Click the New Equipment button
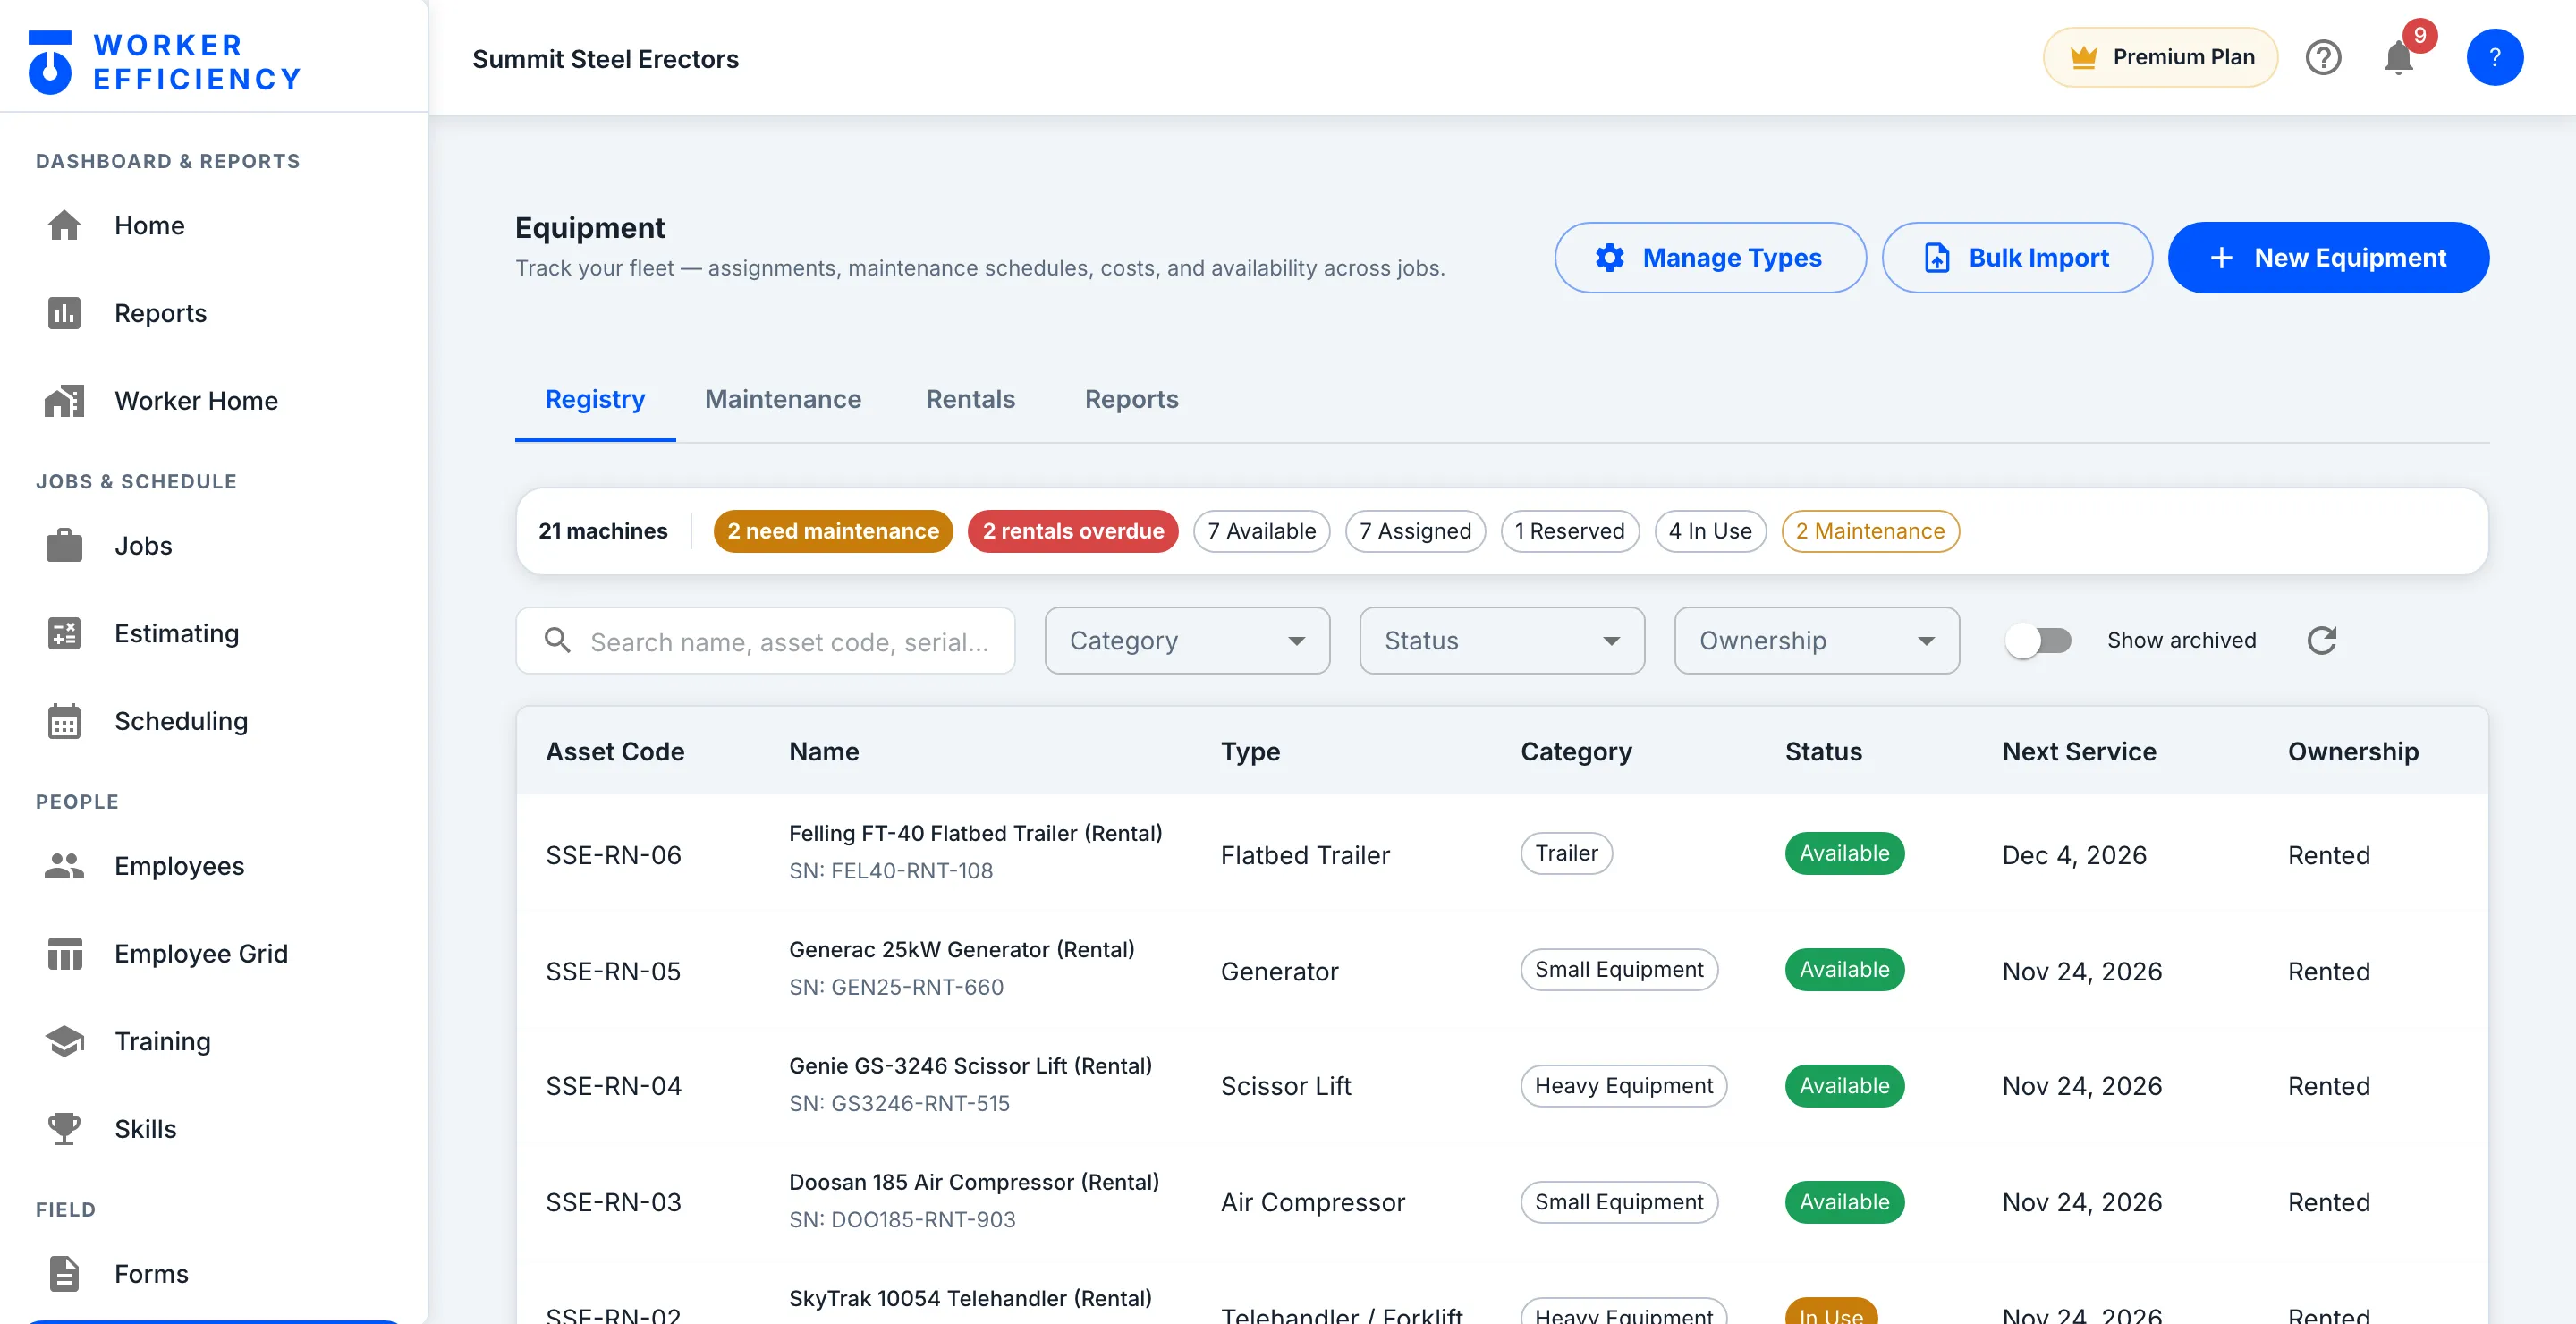Screen dimensions: 2576x1324 click(x=2328, y=258)
